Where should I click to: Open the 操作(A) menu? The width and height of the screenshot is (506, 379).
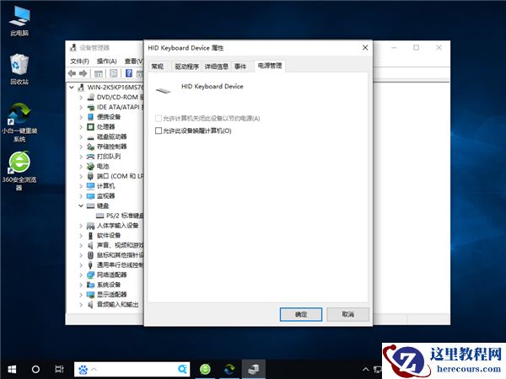[x=107, y=61]
